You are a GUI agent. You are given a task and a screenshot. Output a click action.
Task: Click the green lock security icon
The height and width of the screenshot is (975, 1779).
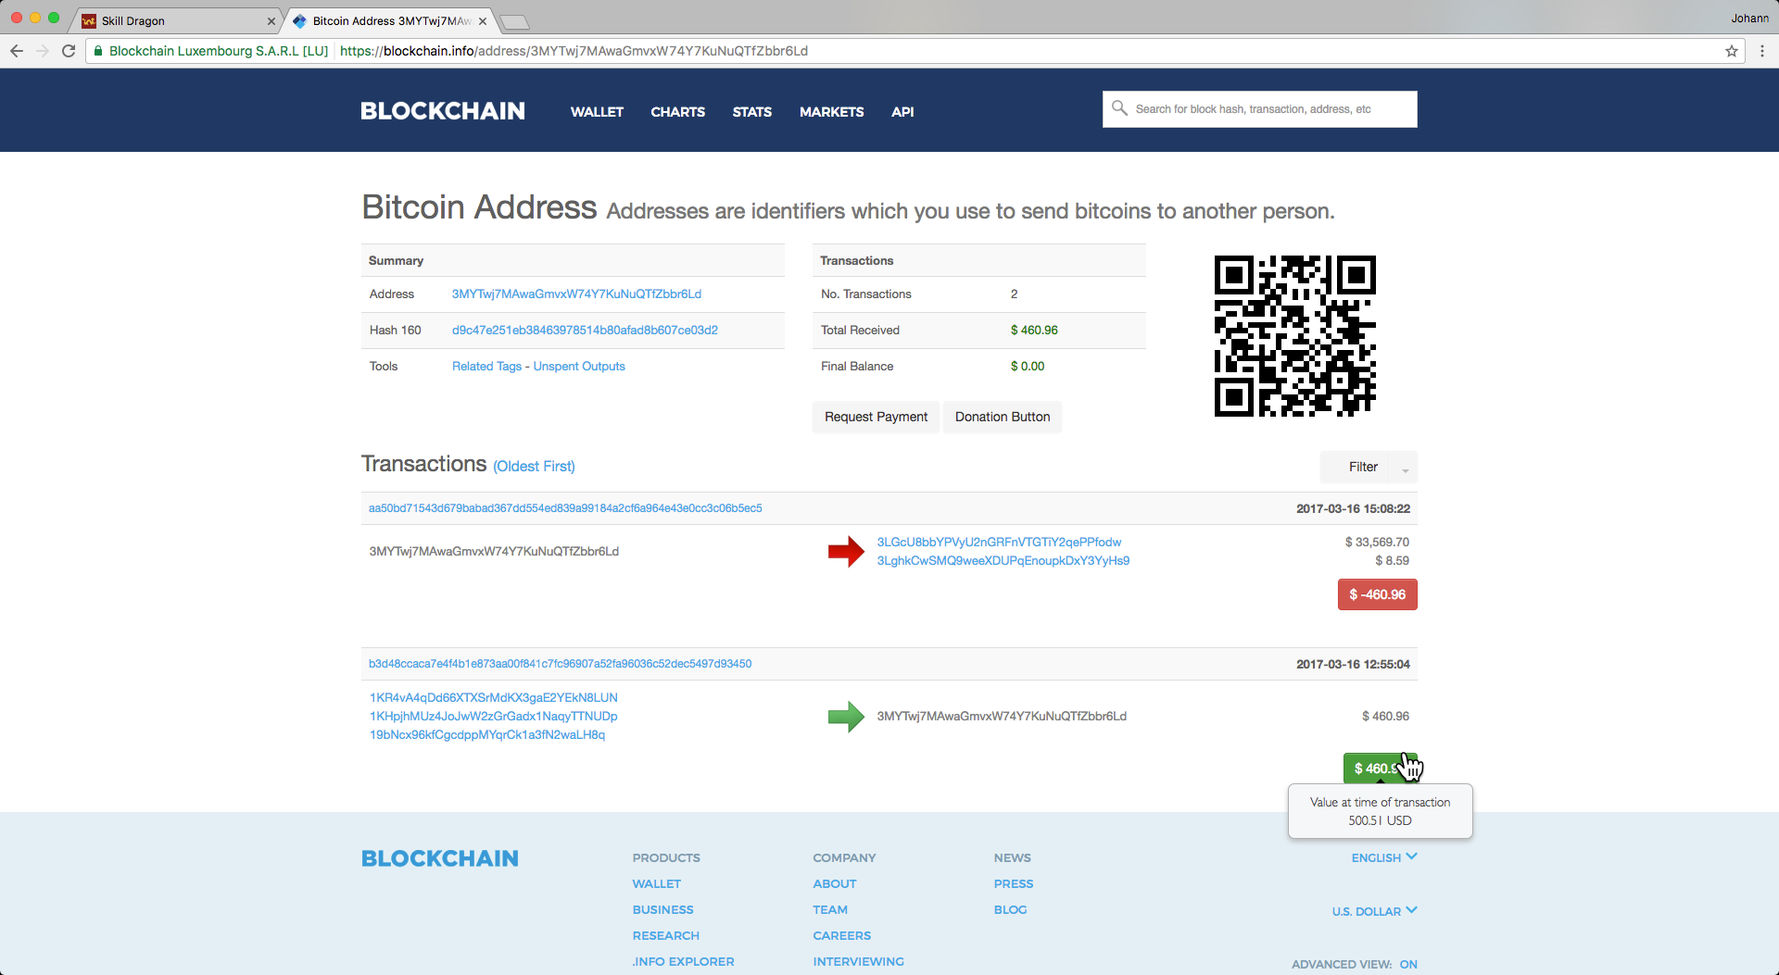(x=98, y=51)
